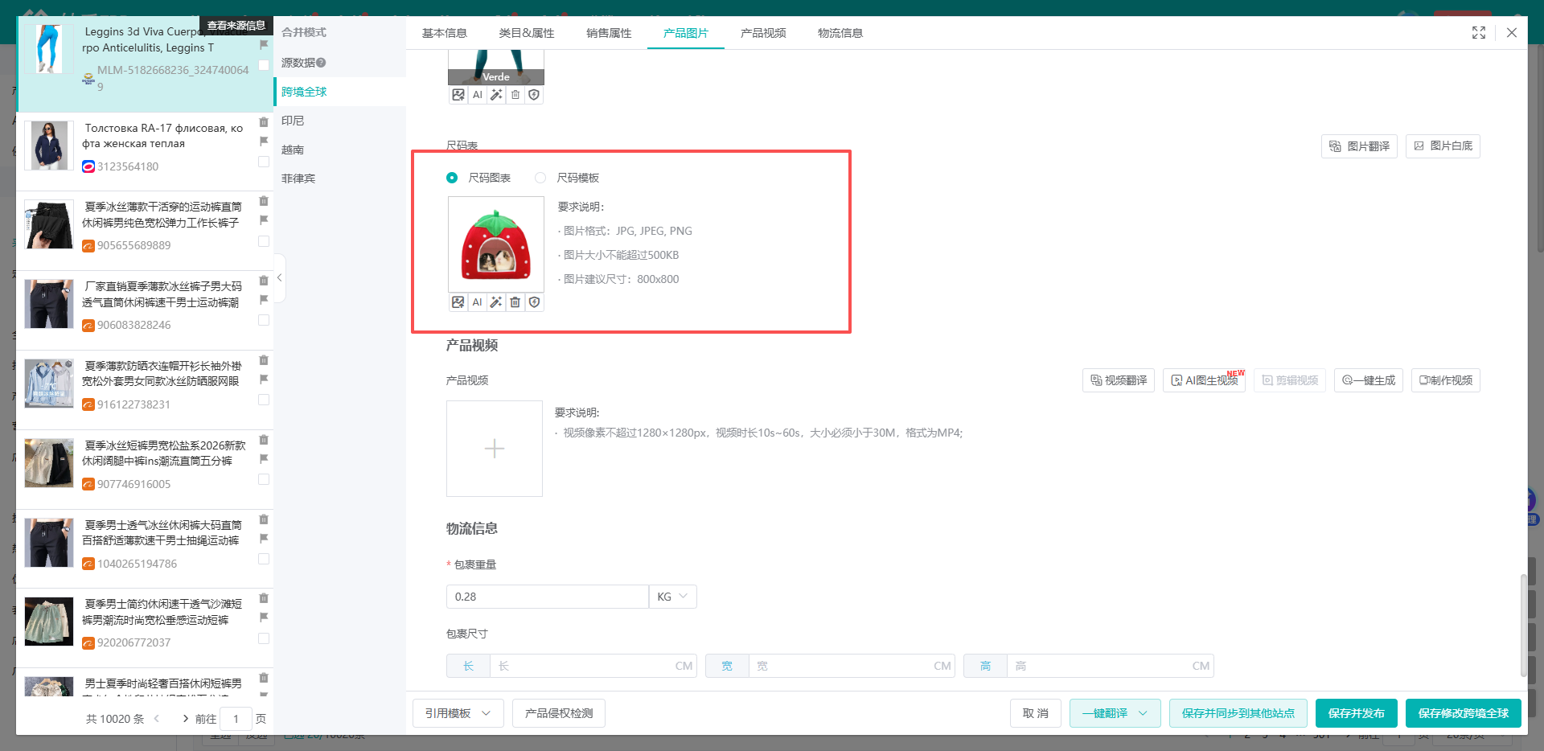Image resolution: width=1544 pixels, height=751 pixels.
Task: Select the 尺码模板 radio option
Action: (x=540, y=178)
